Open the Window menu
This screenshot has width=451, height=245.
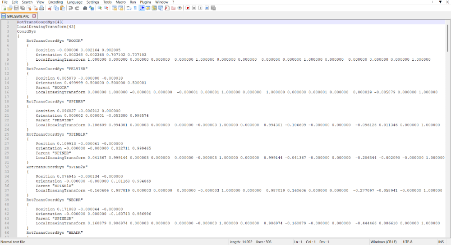point(161,2)
